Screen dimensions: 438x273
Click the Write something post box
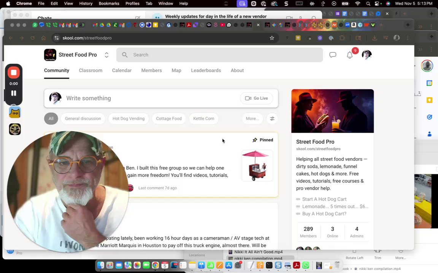pos(161,98)
